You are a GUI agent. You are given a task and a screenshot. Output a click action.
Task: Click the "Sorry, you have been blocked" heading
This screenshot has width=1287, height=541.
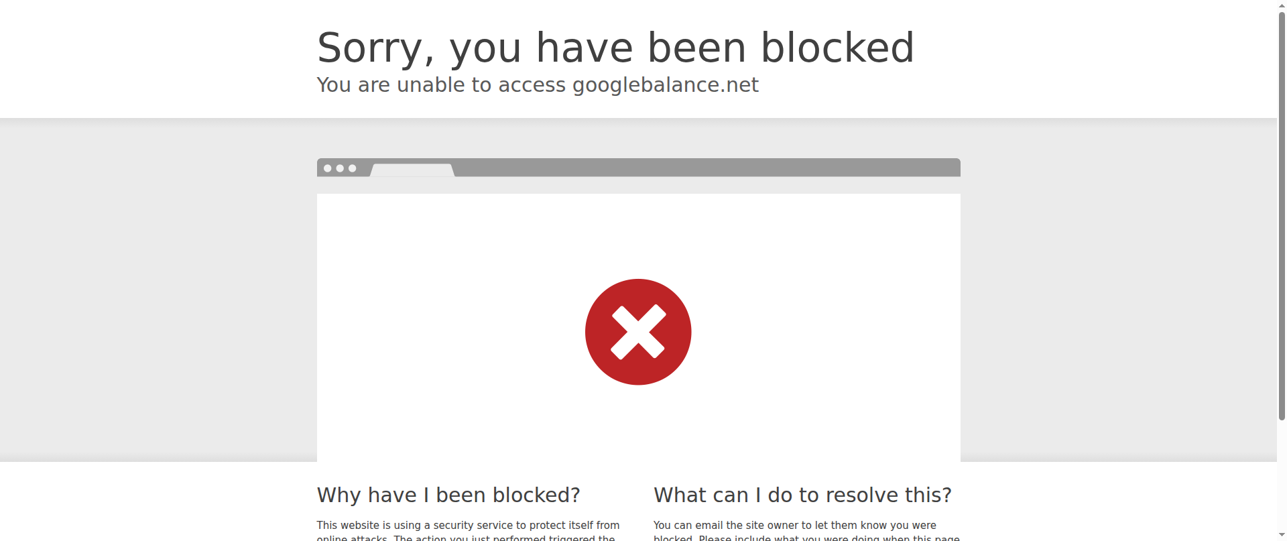(x=615, y=48)
